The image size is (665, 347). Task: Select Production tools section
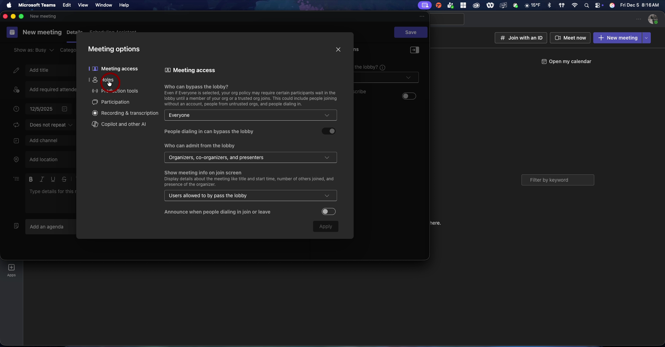click(x=115, y=91)
